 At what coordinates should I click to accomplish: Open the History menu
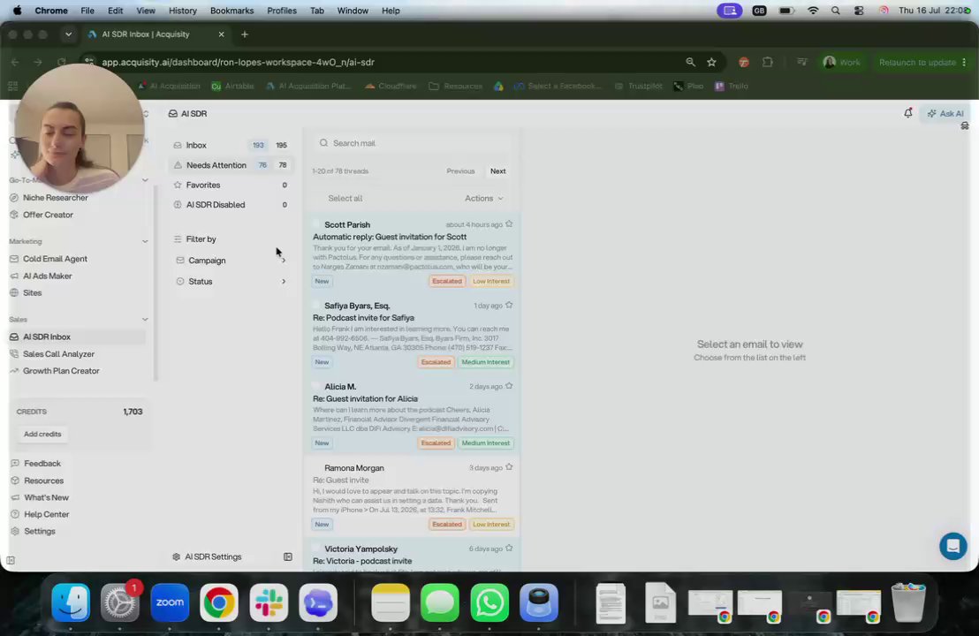[x=182, y=11]
